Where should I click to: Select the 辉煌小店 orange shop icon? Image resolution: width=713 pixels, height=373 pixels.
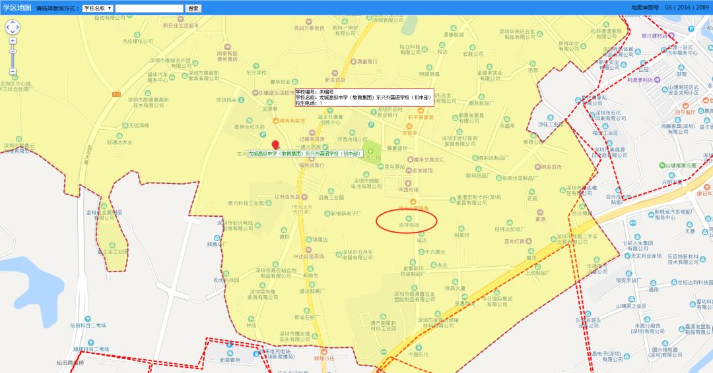pos(324,352)
